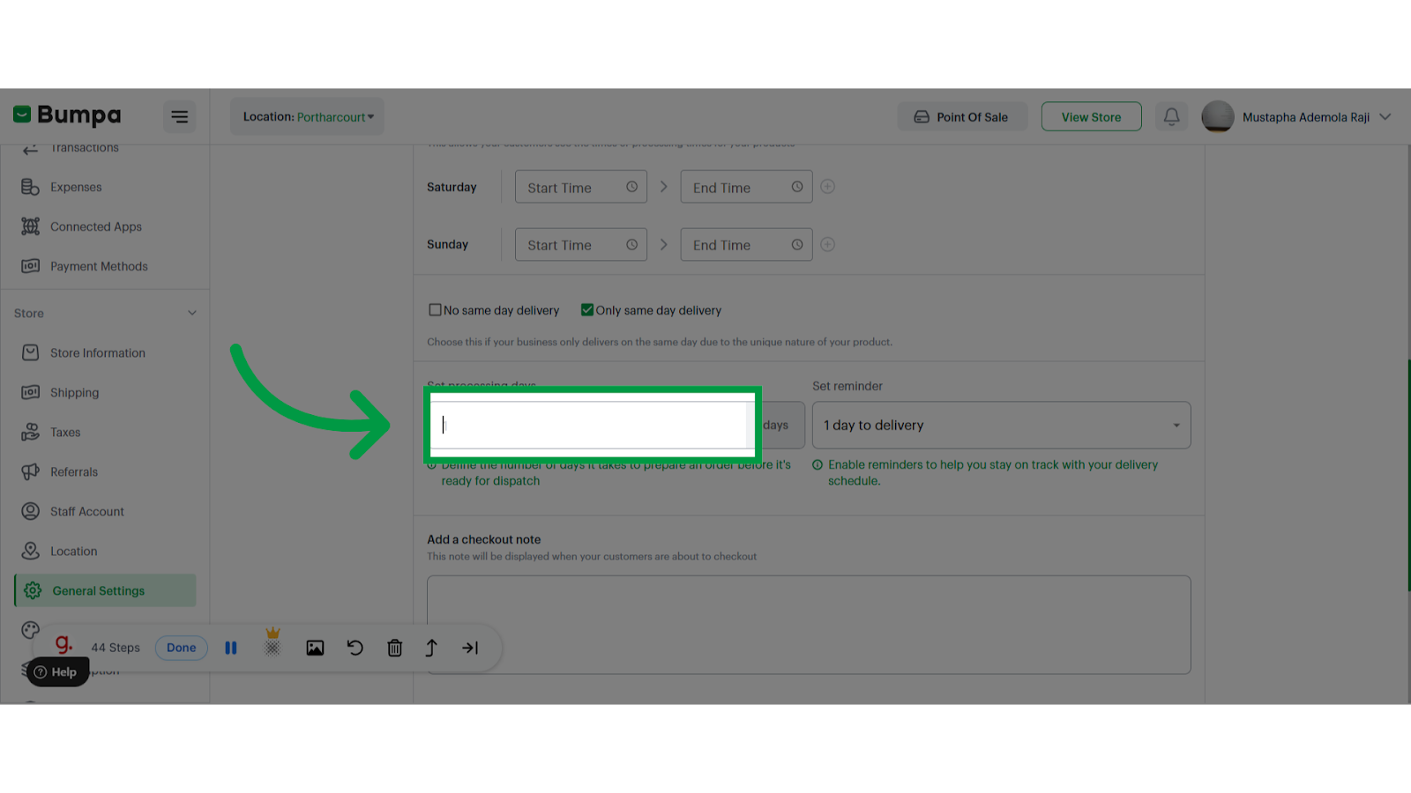
Task: Click the crown blur icon in the recorder toolbar
Action: click(x=272, y=644)
